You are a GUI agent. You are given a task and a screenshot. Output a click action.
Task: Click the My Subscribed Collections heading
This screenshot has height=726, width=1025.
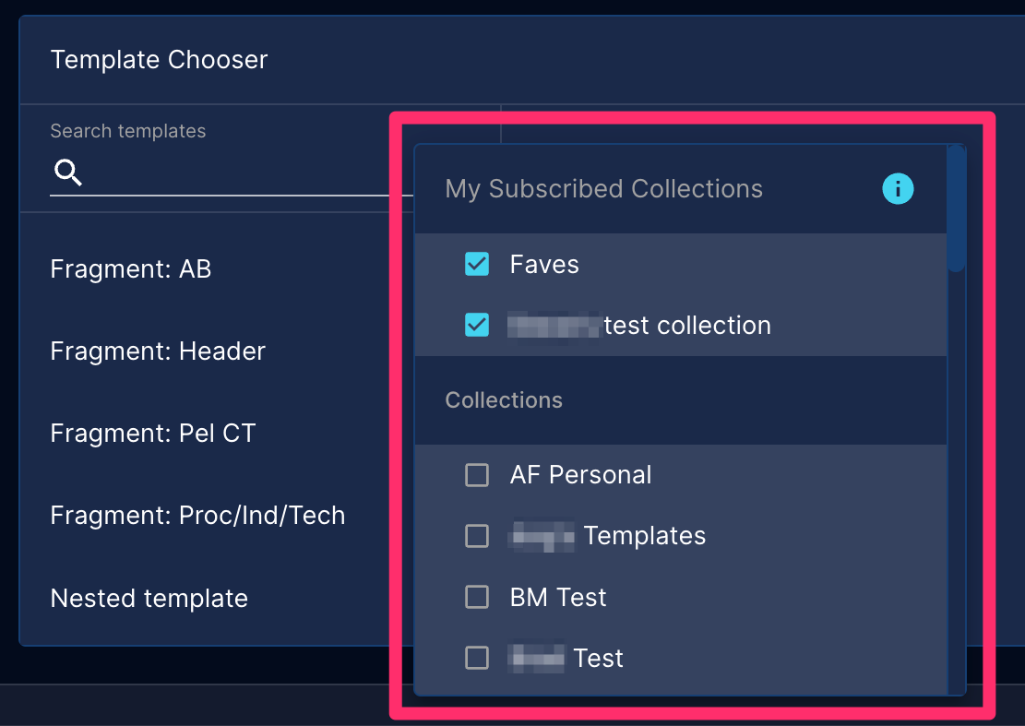(x=603, y=189)
